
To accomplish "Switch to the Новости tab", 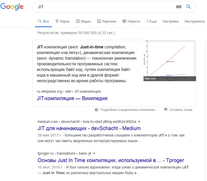I will click(x=131, y=21).
